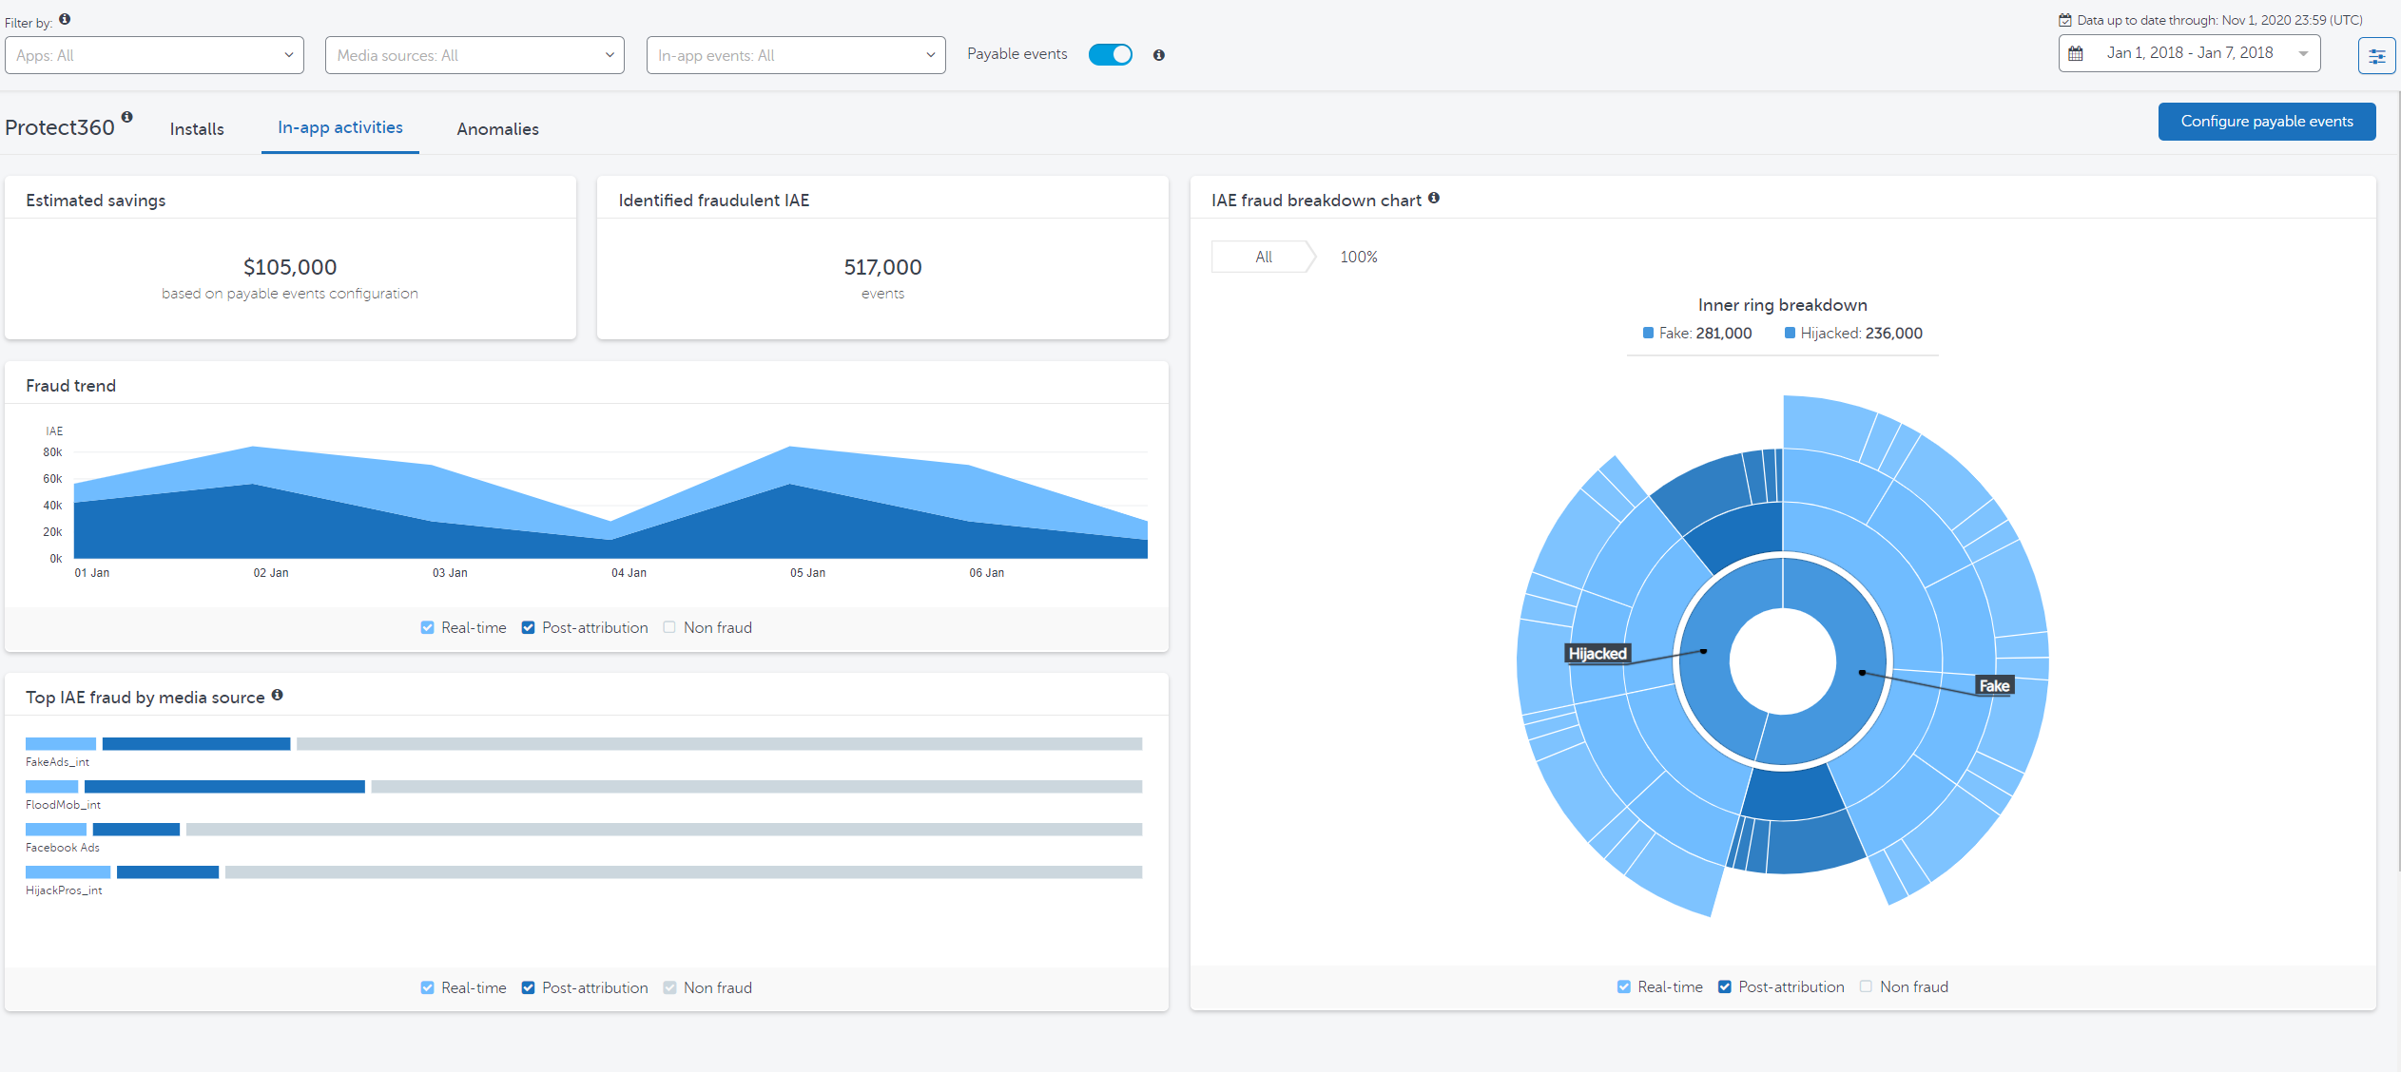Click the calendar icon in date range picker
The width and height of the screenshot is (2401, 1072).
pos(2076,54)
